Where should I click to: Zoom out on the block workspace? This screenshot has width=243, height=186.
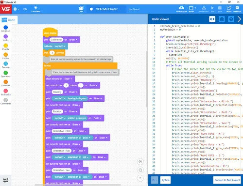(x=140, y=170)
